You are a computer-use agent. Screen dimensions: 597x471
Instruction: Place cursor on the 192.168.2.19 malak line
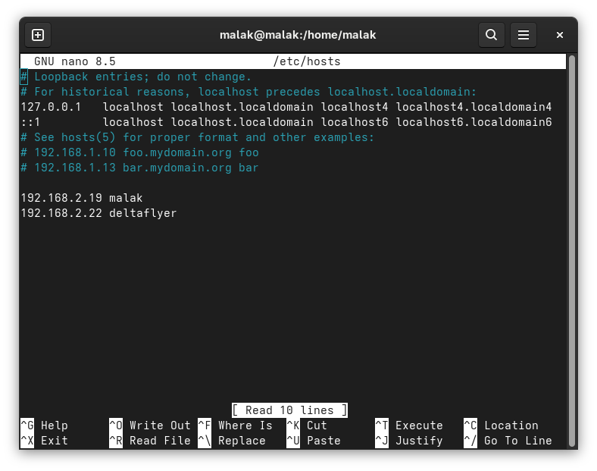(x=82, y=198)
